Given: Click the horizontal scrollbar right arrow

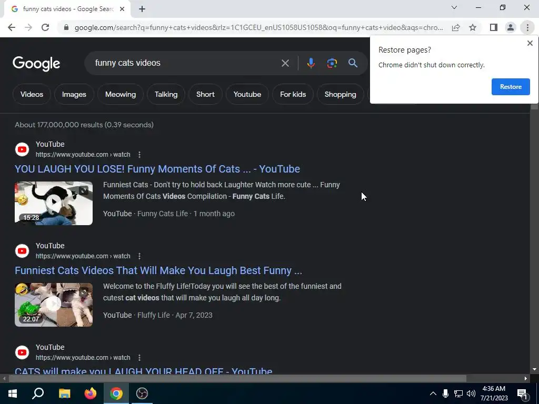Looking at the screenshot, I should pos(526,379).
